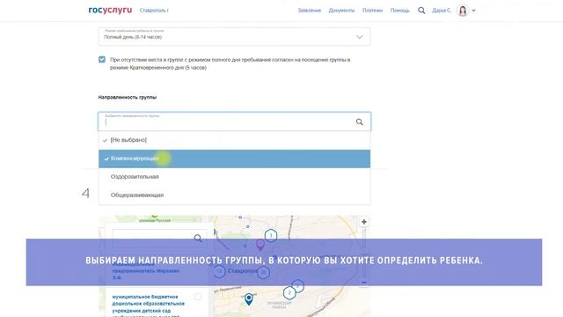
Task: Click the magnifier in orientation dropdown field
Action: (360, 122)
